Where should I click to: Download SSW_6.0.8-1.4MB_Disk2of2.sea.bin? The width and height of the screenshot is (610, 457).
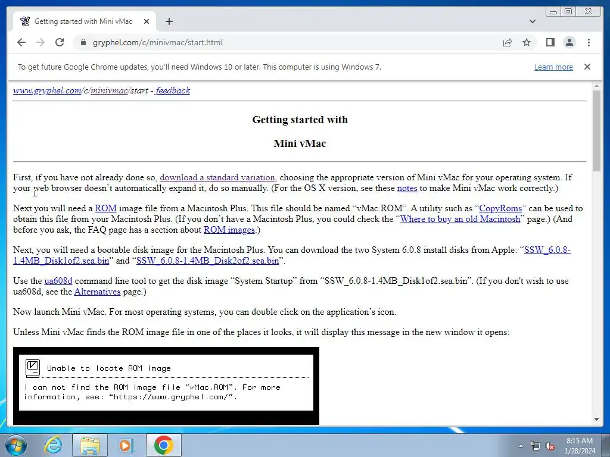tap(208, 261)
